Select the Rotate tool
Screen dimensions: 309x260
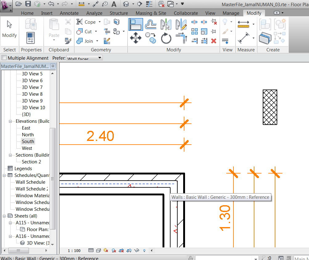(x=166, y=38)
